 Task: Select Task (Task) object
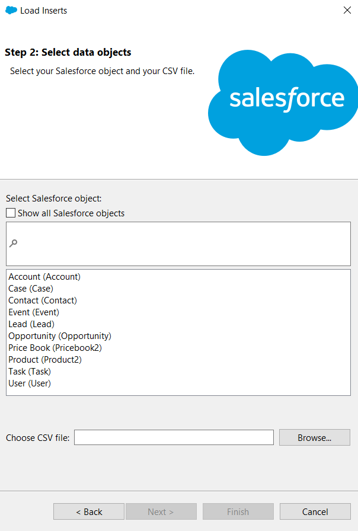coord(30,372)
